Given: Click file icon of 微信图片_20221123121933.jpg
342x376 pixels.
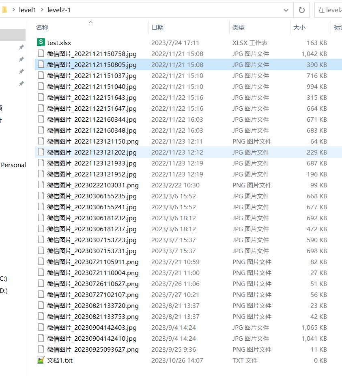Looking at the screenshot, I should point(41,163).
